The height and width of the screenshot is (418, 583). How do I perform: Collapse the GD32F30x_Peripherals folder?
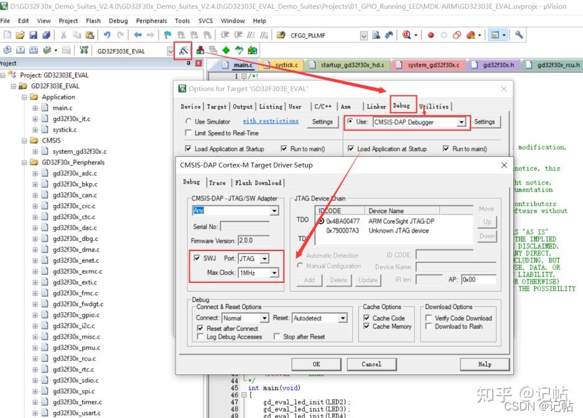point(24,163)
